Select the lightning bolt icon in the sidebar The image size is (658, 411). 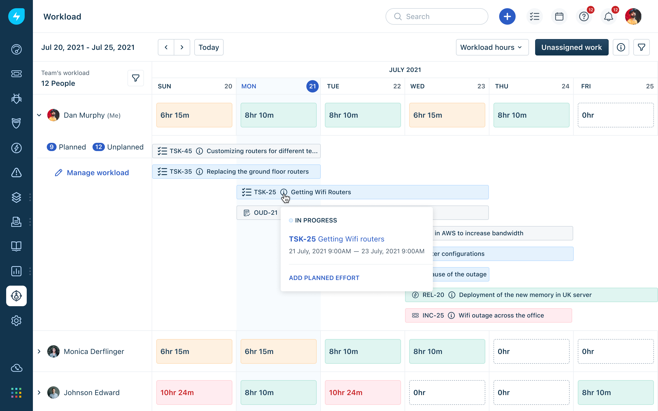pos(16,148)
